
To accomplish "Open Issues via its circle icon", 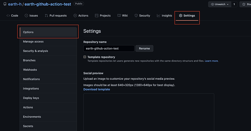I will [x=26, y=15].
